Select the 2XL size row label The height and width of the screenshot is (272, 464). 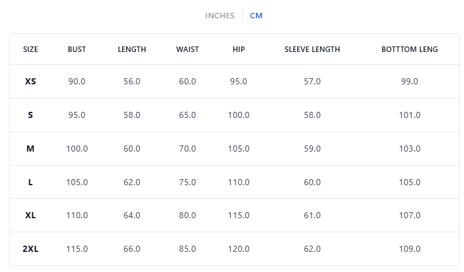31,249
